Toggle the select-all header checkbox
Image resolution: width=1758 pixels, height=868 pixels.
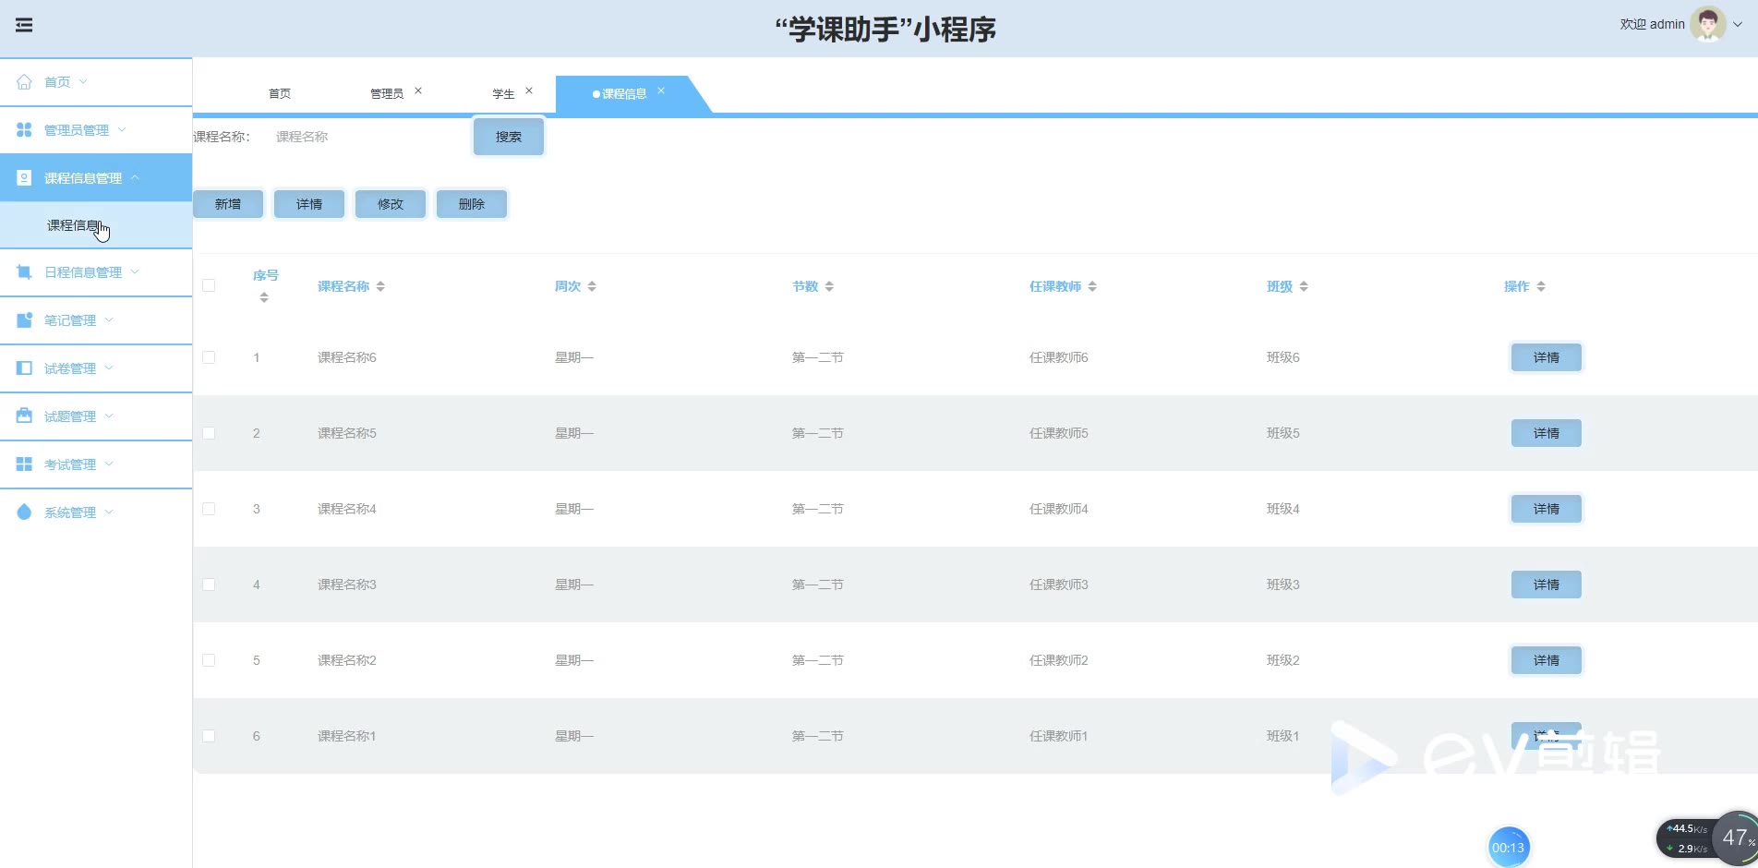pos(209,285)
